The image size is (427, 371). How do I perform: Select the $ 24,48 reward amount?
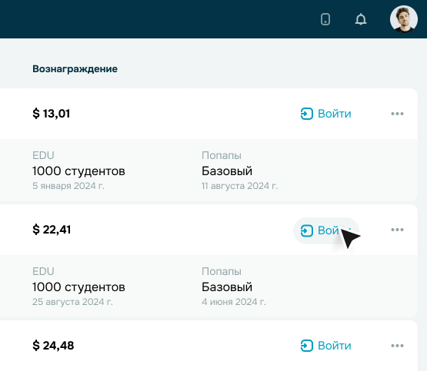point(53,346)
